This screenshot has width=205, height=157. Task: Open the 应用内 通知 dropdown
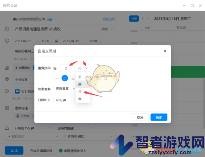point(88,137)
